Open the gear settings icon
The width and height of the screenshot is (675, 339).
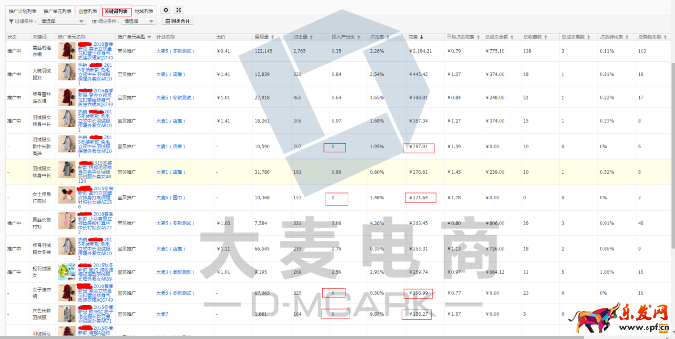click(166, 10)
